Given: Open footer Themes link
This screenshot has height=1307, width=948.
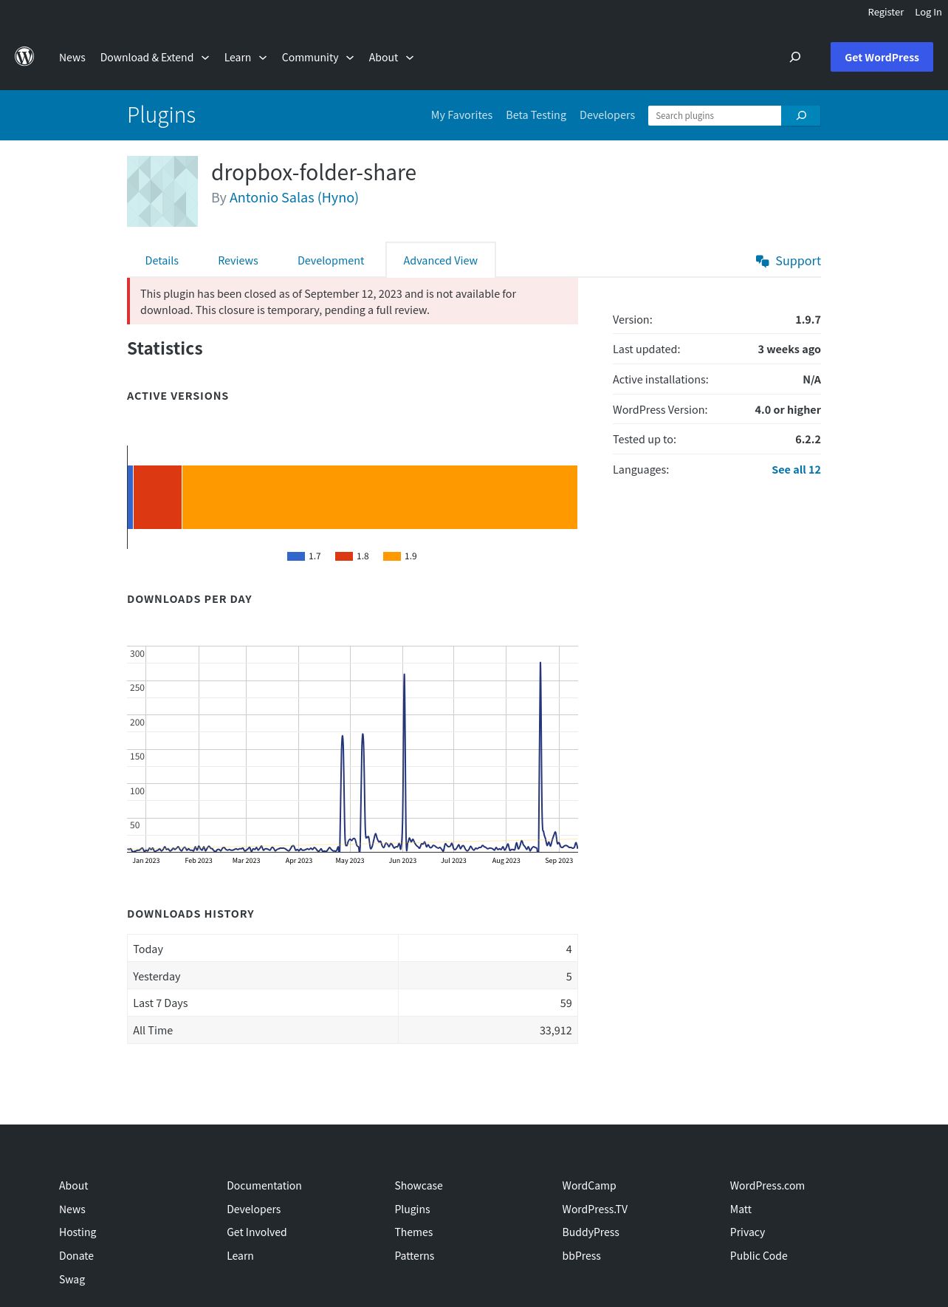Looking at the screenshot, I should coord(413,1232).
